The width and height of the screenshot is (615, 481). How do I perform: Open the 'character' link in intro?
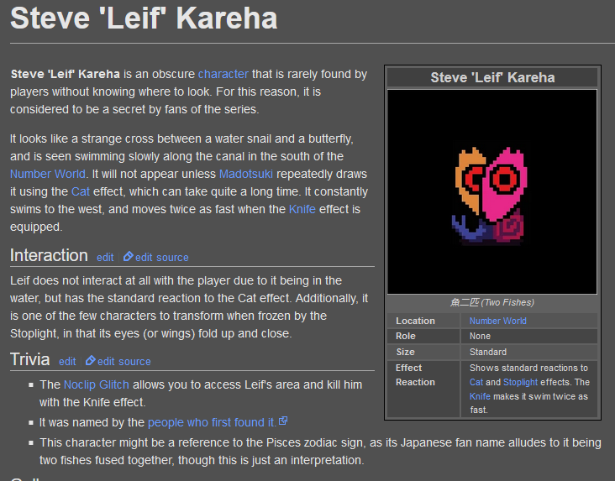tap(223, 74)
